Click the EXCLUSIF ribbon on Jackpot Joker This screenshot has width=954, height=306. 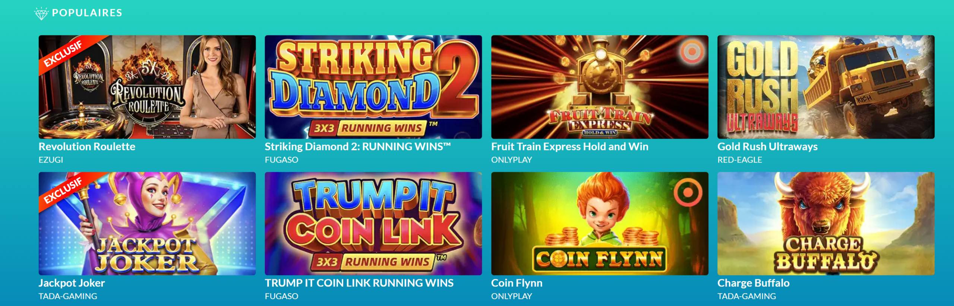click(x=63, y=191)
